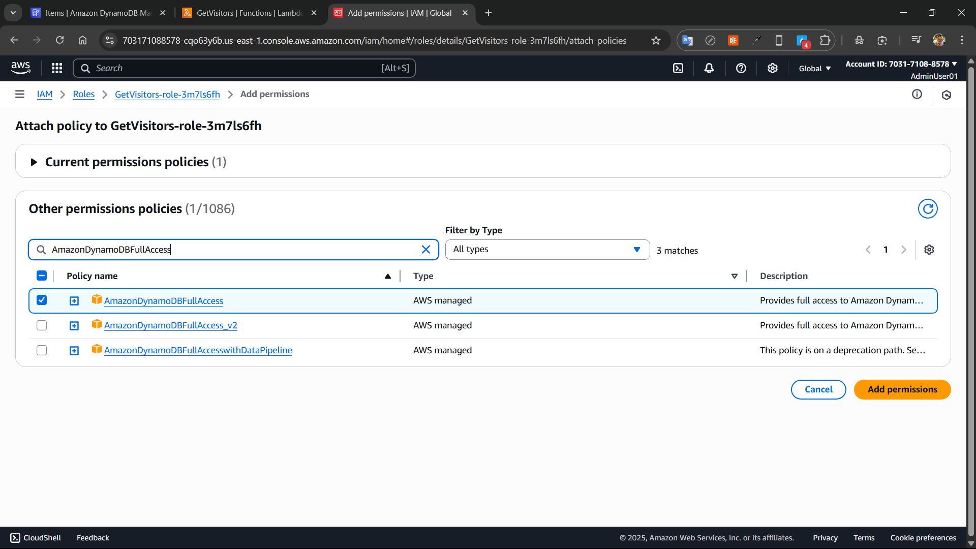Check the AmazonDynamoDBFullAccess_v2 policy checkbox
Image resolution: width=976 pixels, height=549 pixels.
coord(42,325)
